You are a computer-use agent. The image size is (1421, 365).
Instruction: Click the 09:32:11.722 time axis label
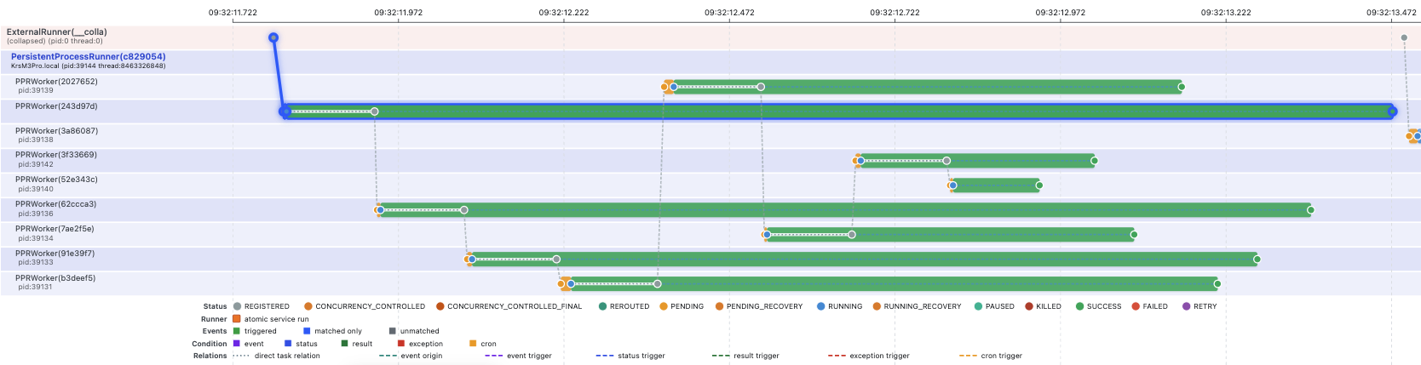pyautogui.click(x=233, y=13)
